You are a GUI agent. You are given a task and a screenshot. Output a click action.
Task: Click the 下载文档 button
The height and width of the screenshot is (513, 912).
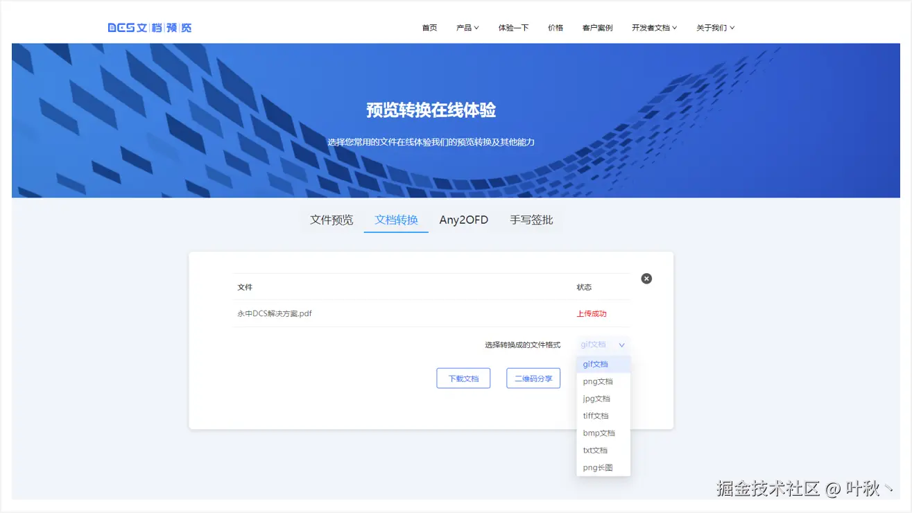pos(463,378)
